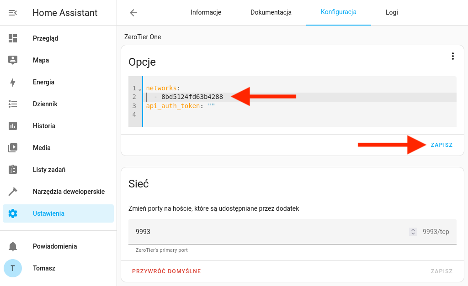This screenshot has height=286, width=468.
Task: Open Media player icon
Action: point(13,148)
